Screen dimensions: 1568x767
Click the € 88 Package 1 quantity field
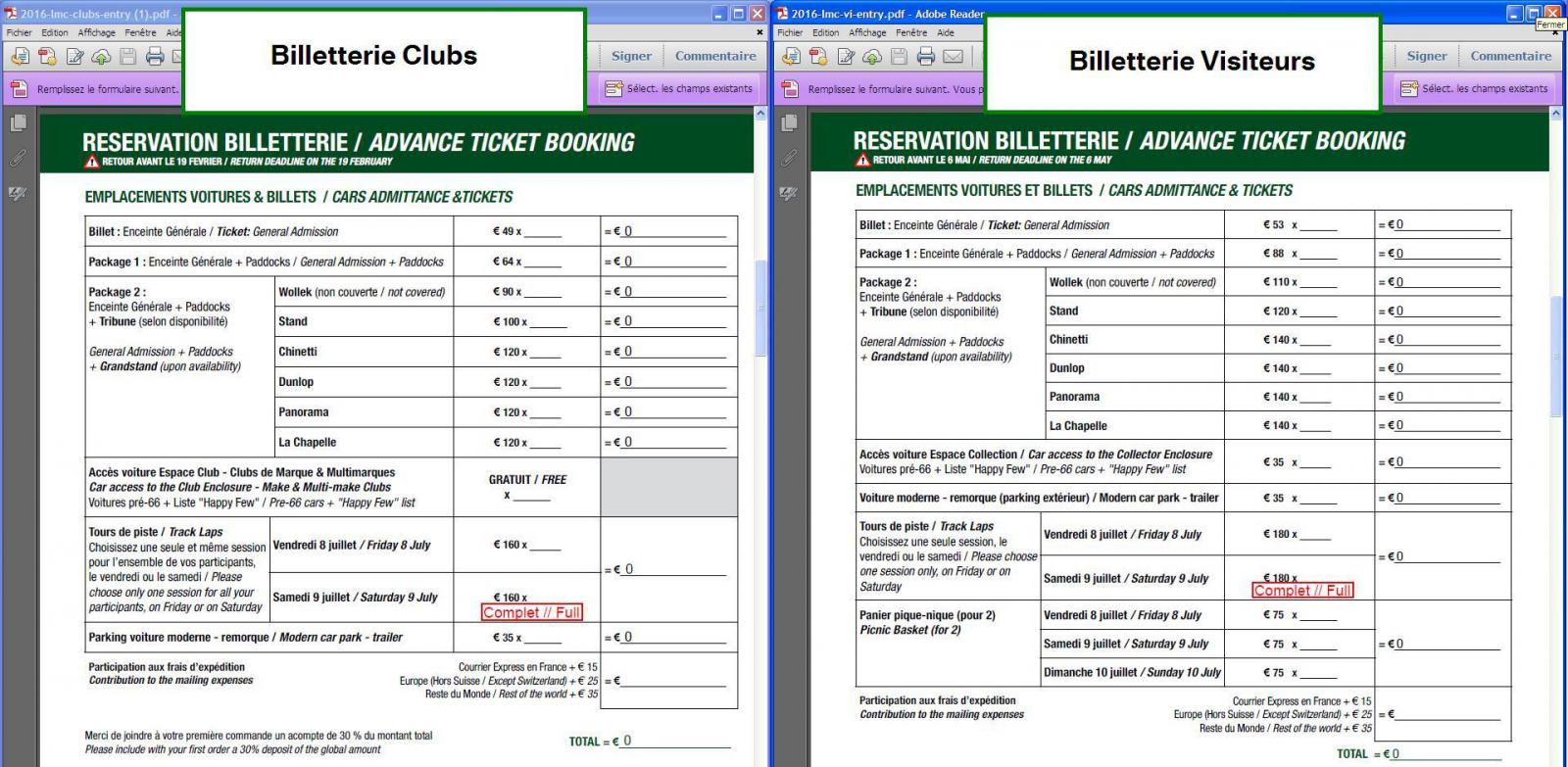pyautogui.click(x=1318, y=253)
